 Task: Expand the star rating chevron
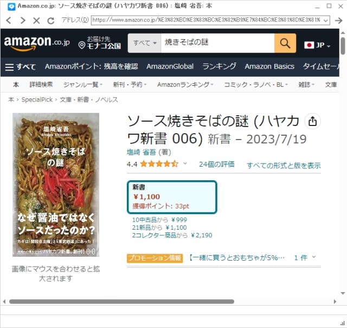[185, 163]
